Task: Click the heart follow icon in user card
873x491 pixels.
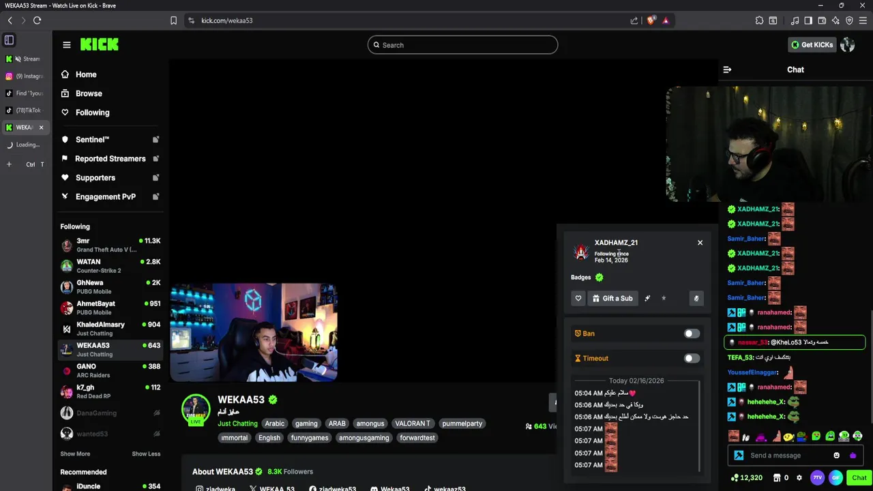Action: pyautogui.click(x=578, y=298)
